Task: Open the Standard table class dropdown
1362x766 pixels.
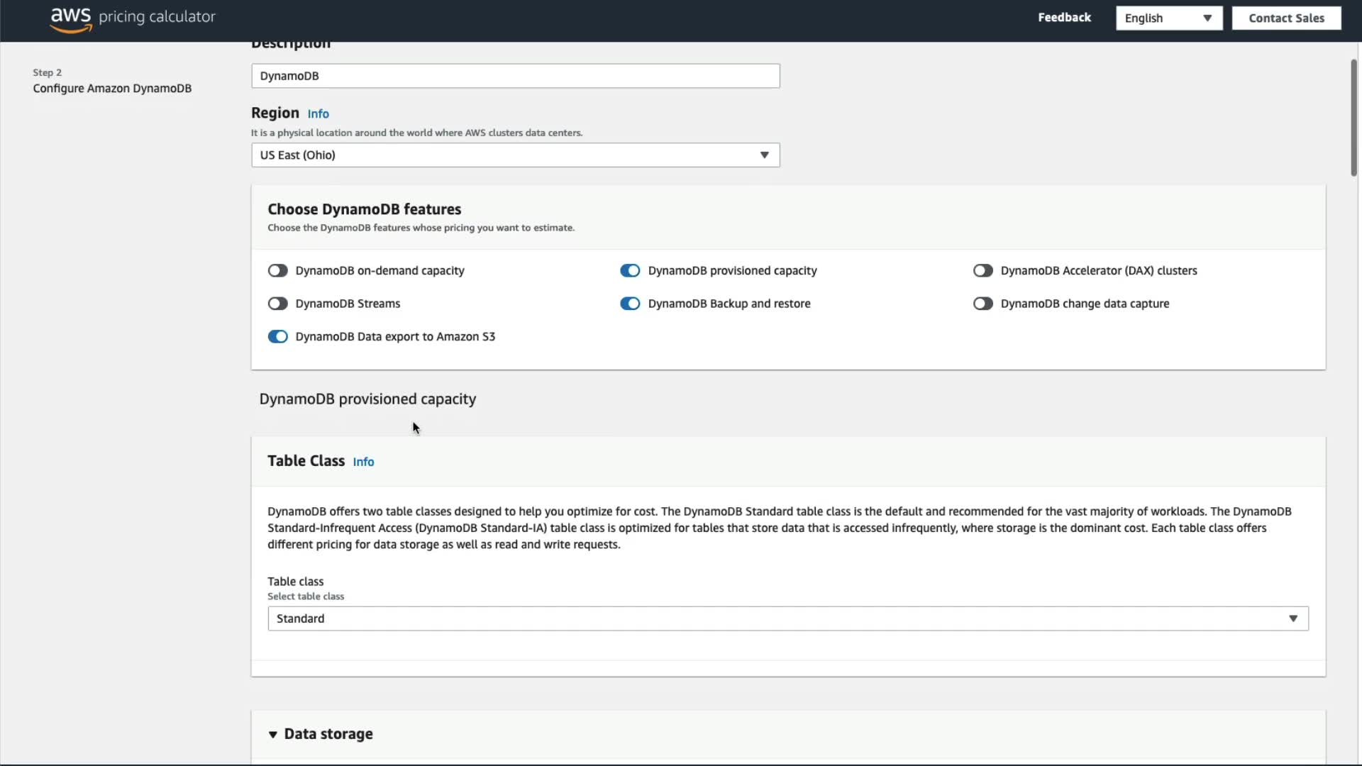Action: [x=787, y=618]
